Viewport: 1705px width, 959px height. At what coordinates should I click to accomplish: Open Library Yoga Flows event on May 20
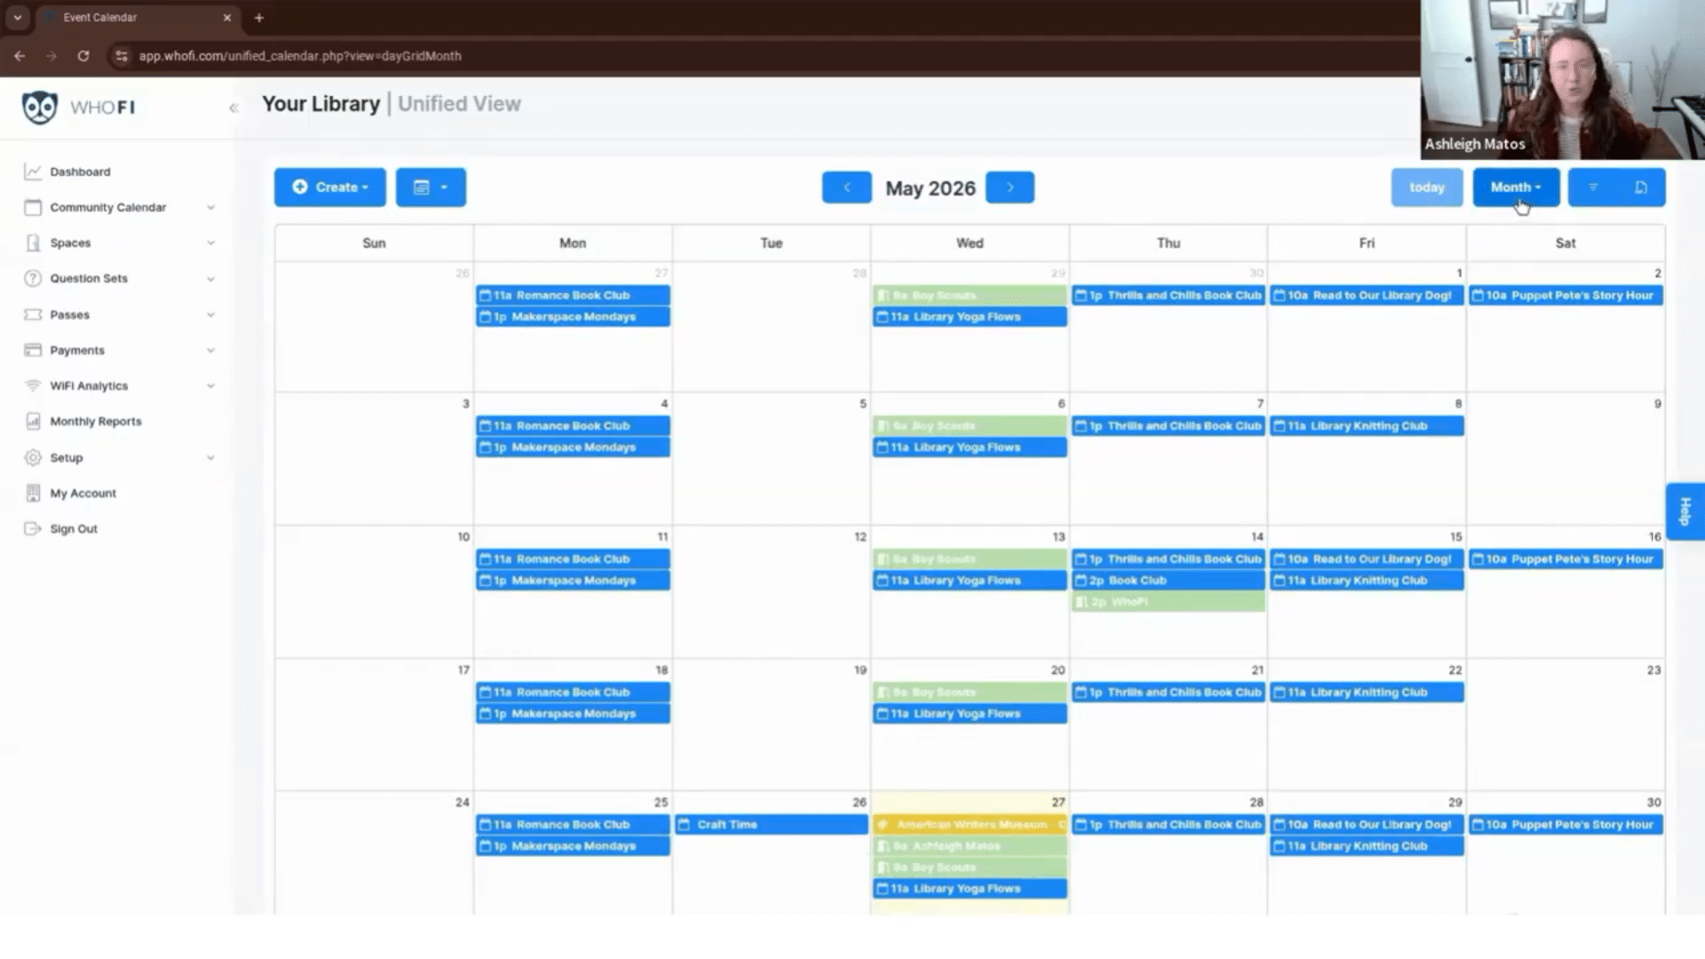click(x=970, y=714)
